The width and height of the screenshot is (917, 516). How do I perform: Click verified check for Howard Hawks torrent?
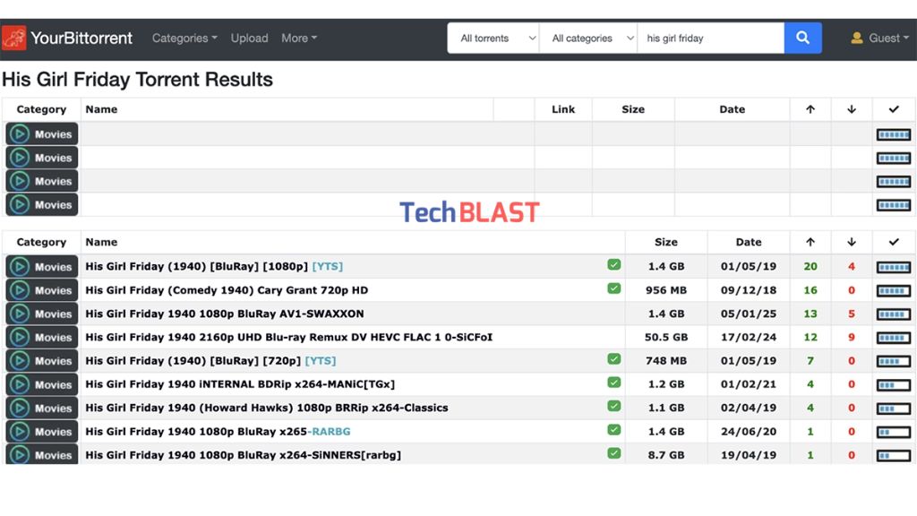pyautogui.click(x=613, y=406)
